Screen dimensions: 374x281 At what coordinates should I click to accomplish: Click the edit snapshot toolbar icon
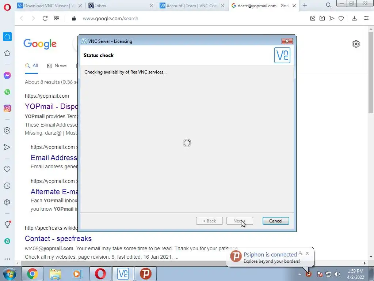(313, 18)
